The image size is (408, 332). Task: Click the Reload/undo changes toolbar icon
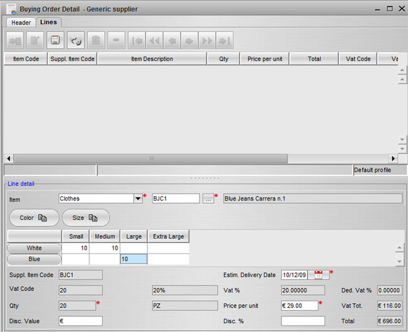tap(76, 41)
